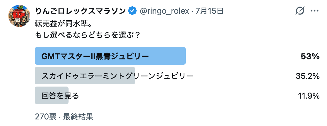The width and height of the screenshot is (327, 126).
Task: Open the @ringo_rolex handle link
Action: pyautogui.click(x=164, y=11)
